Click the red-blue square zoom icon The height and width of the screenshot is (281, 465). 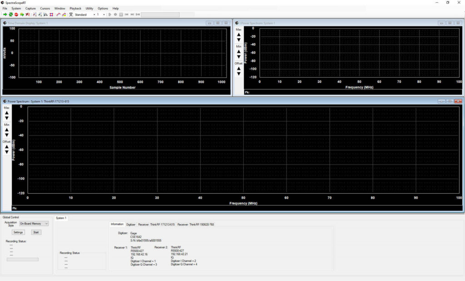51,15
